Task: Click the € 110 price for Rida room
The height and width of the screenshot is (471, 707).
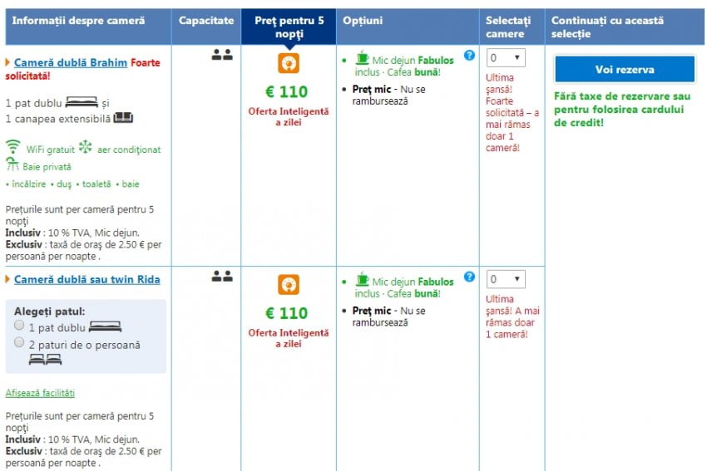Action: (x=286, y=313)
